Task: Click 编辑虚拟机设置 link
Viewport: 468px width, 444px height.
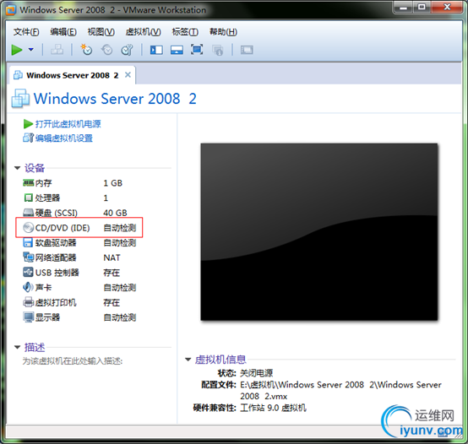Action: 64,138
